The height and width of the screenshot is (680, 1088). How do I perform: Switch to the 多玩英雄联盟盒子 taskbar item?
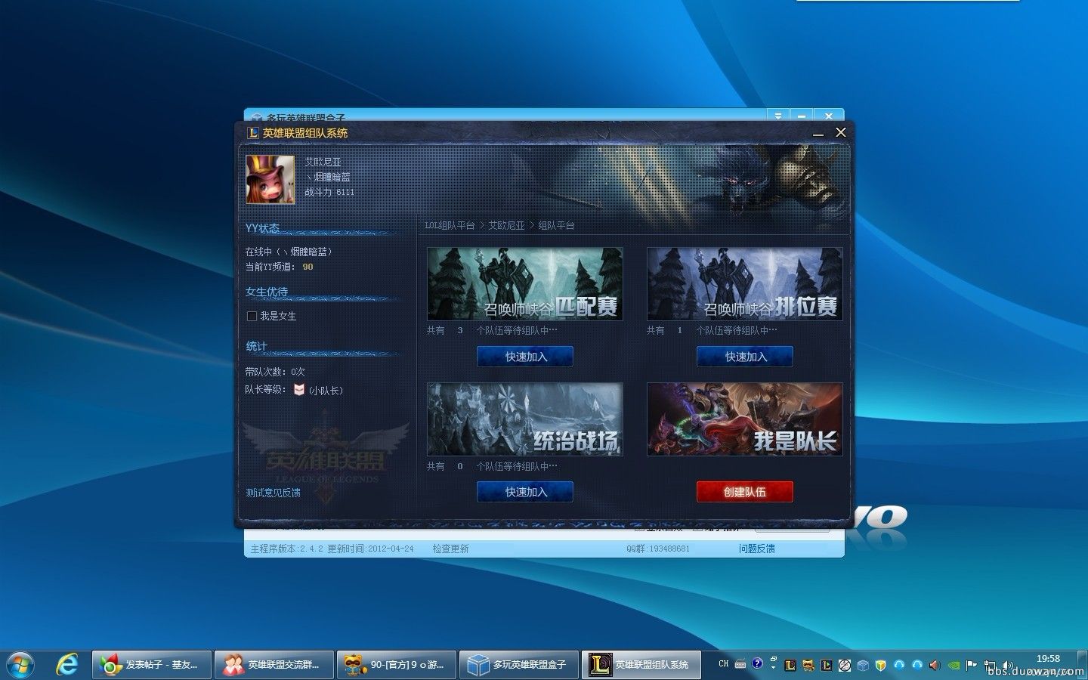pyautogui.click(x=518, y=664)
